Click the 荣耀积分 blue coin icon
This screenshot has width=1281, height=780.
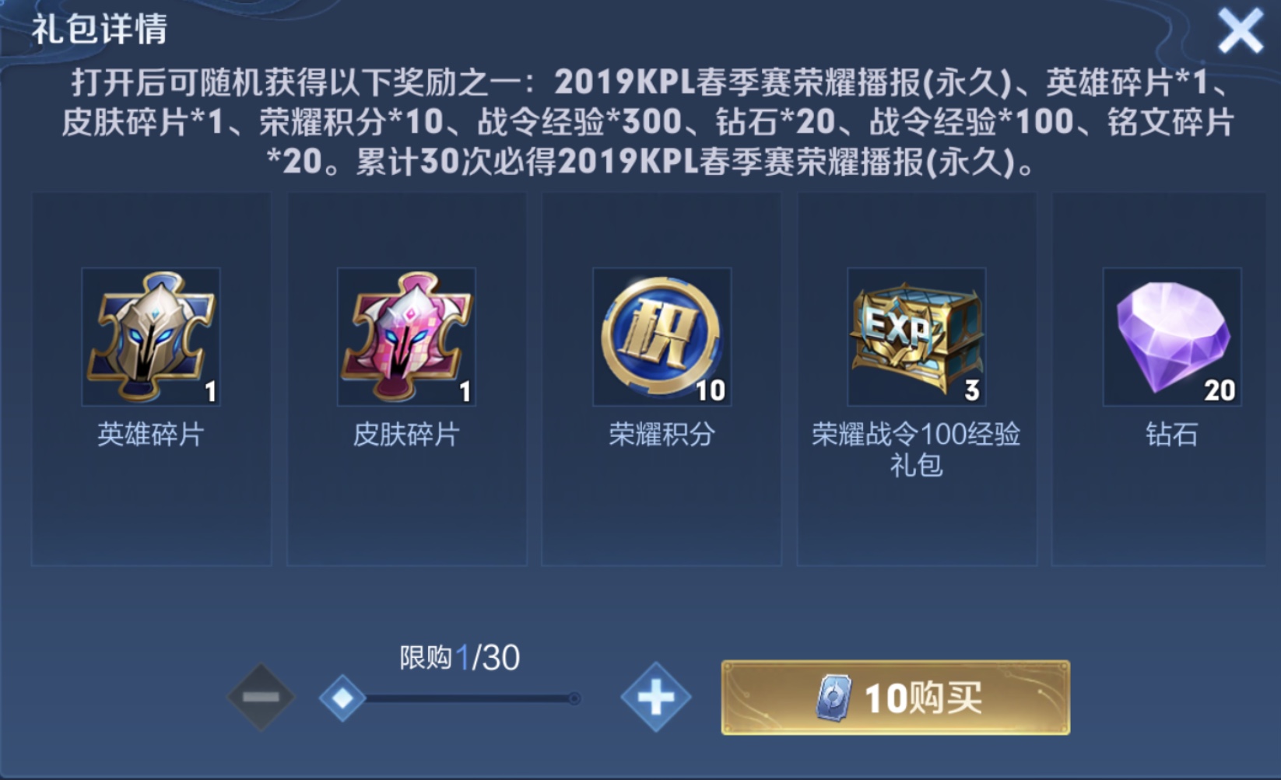tap(662, 337)
